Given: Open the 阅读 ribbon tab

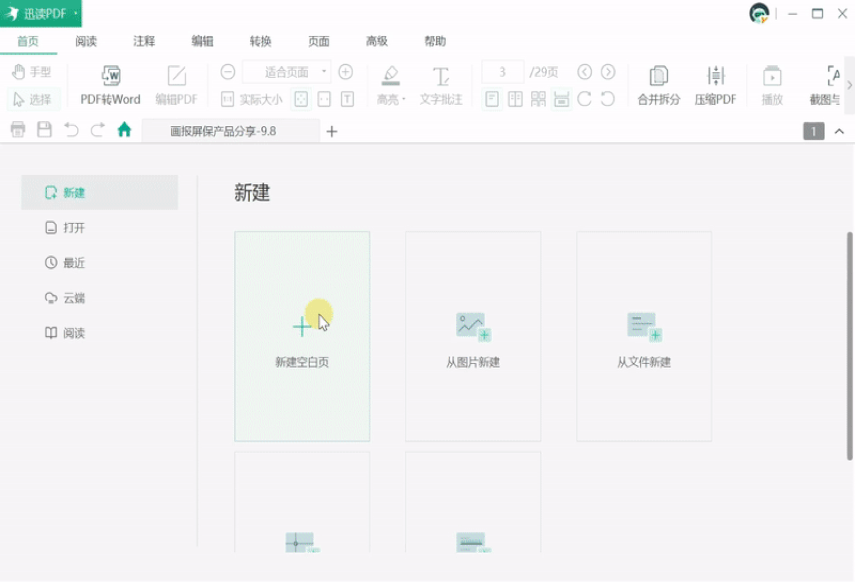Looking at the screenshot, I should (x=86, y=41).
